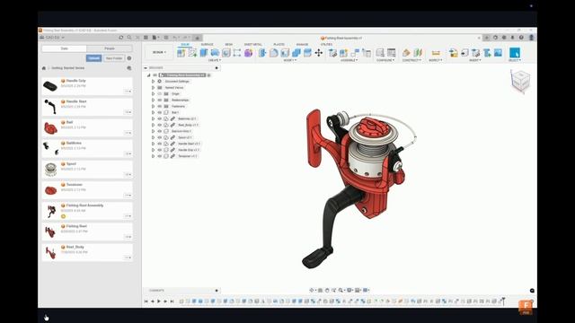Open the Help question mark icon

[521, 38]
